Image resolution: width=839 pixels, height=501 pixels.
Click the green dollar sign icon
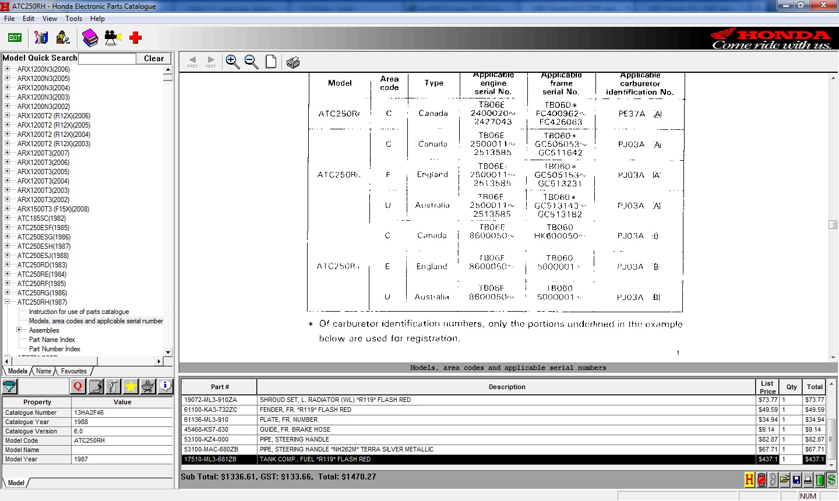pyautogui.click(x=831, y=480)
